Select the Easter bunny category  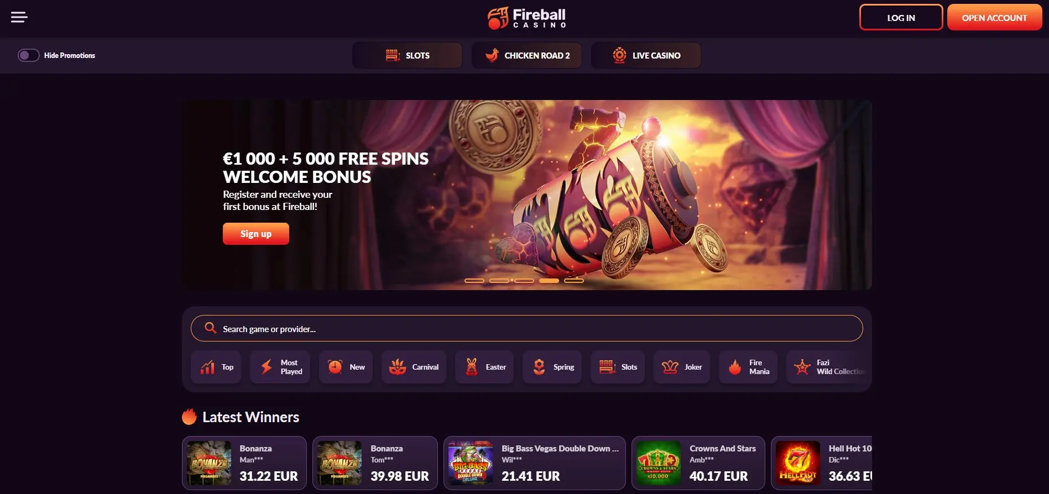484,367
